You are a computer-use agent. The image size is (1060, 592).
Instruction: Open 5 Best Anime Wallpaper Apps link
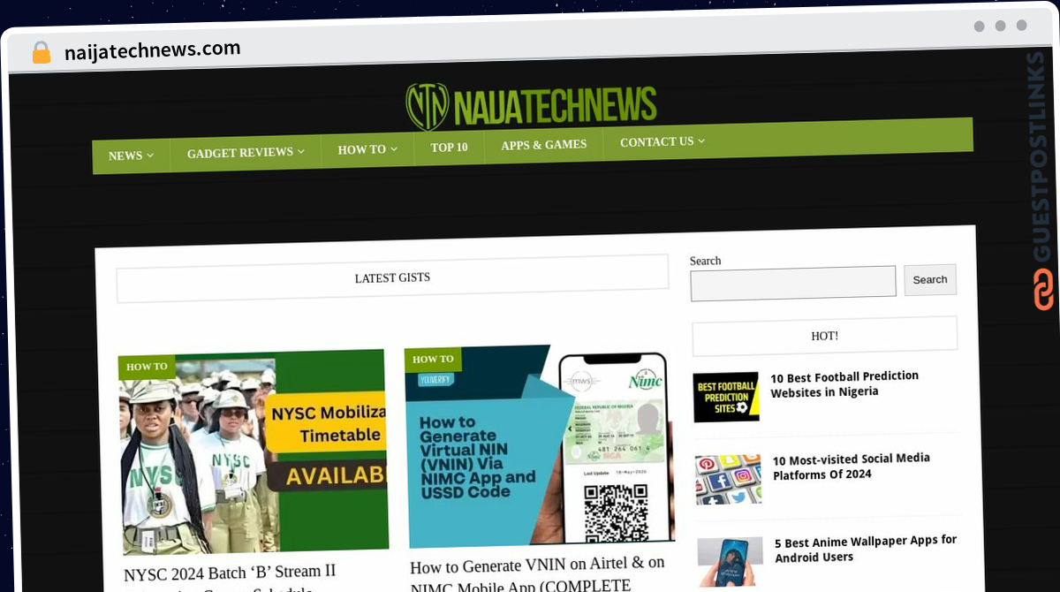pyautogui.click(x=866, y=548)
